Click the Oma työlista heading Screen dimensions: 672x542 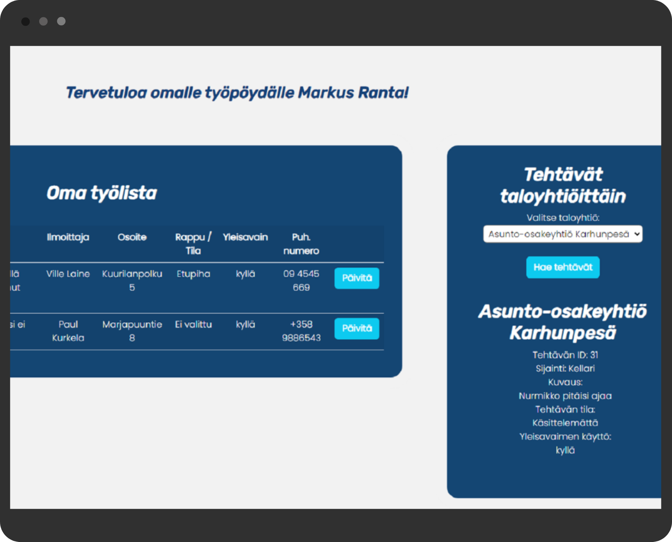pyautogui.click(x=102, y=193)
